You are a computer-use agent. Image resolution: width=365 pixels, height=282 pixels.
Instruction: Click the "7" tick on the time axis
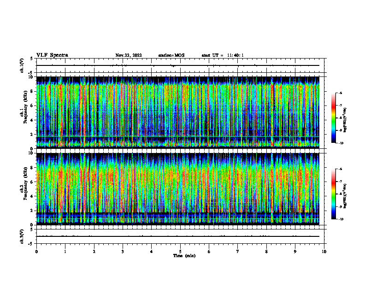(238, 252)
